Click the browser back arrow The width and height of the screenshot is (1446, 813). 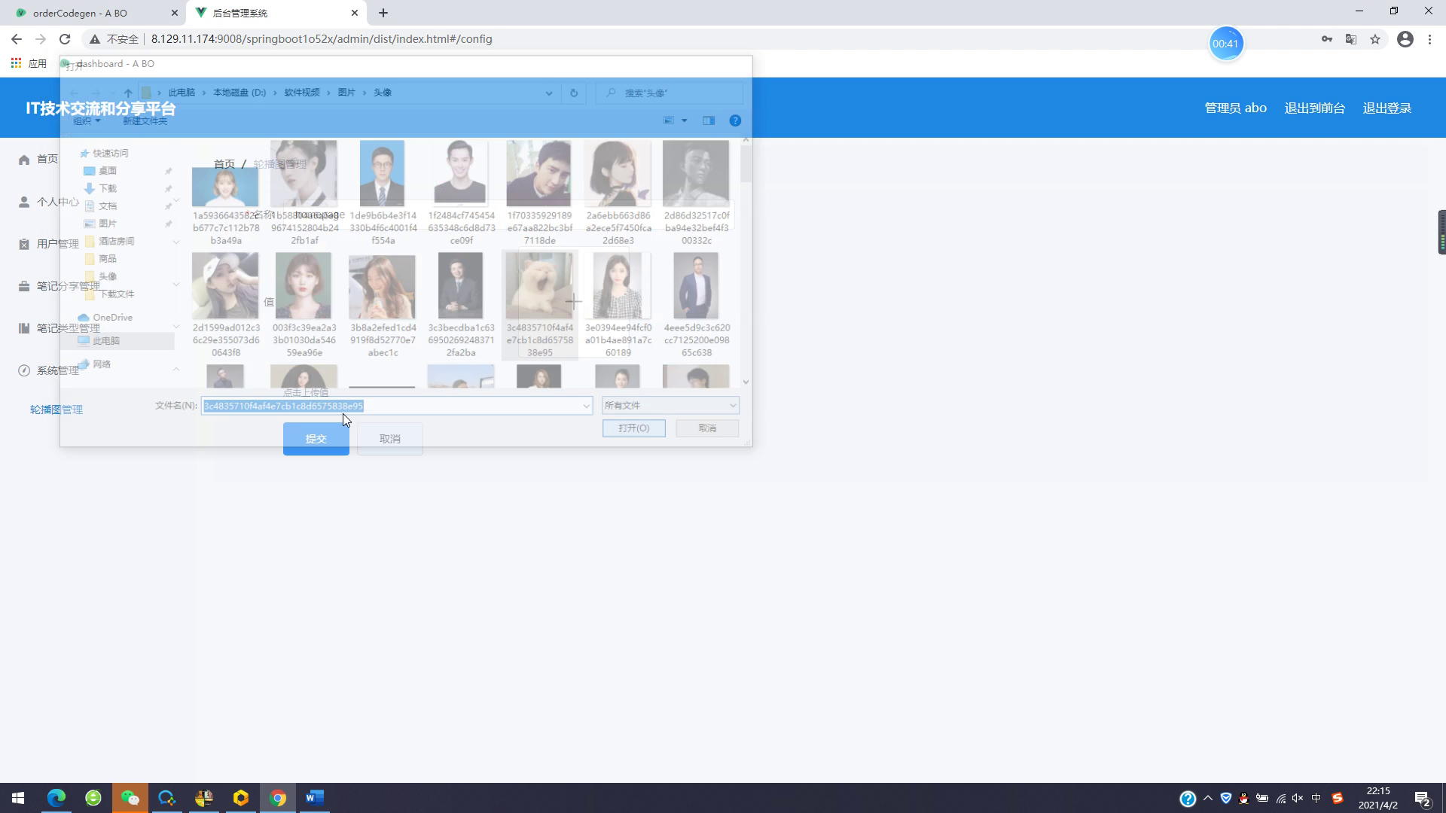17,39
